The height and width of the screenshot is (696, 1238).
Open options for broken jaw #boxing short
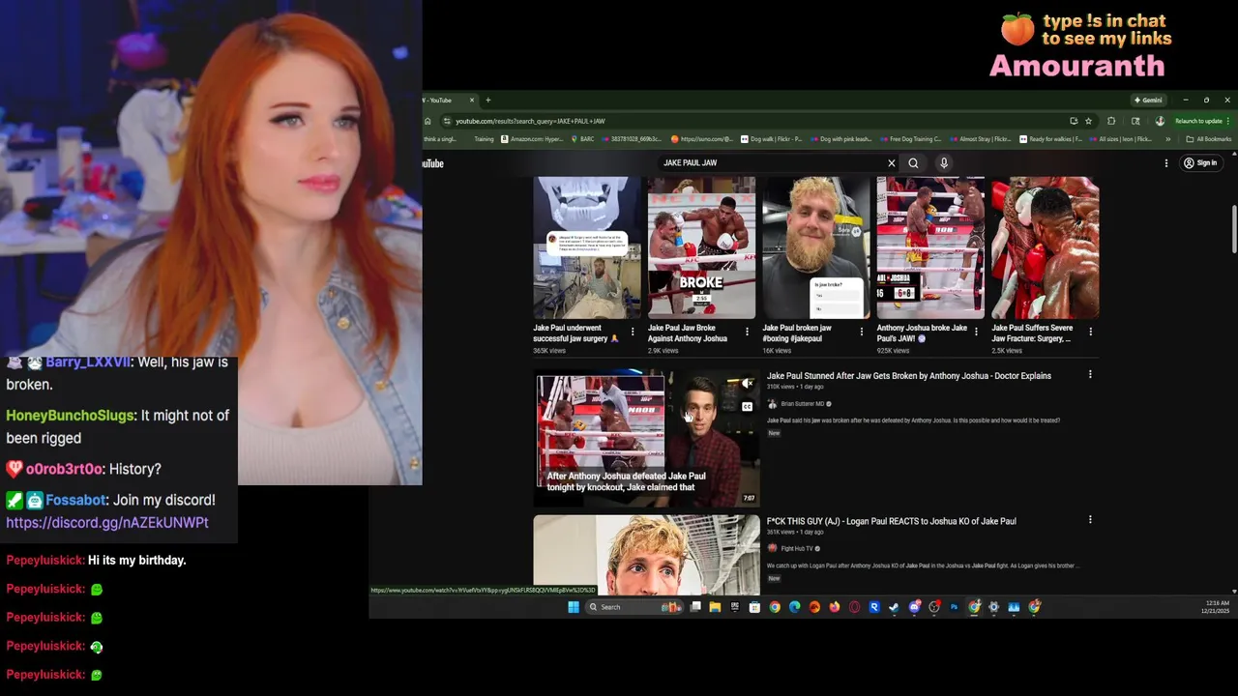pyautogui.click(x=861, y=332)
